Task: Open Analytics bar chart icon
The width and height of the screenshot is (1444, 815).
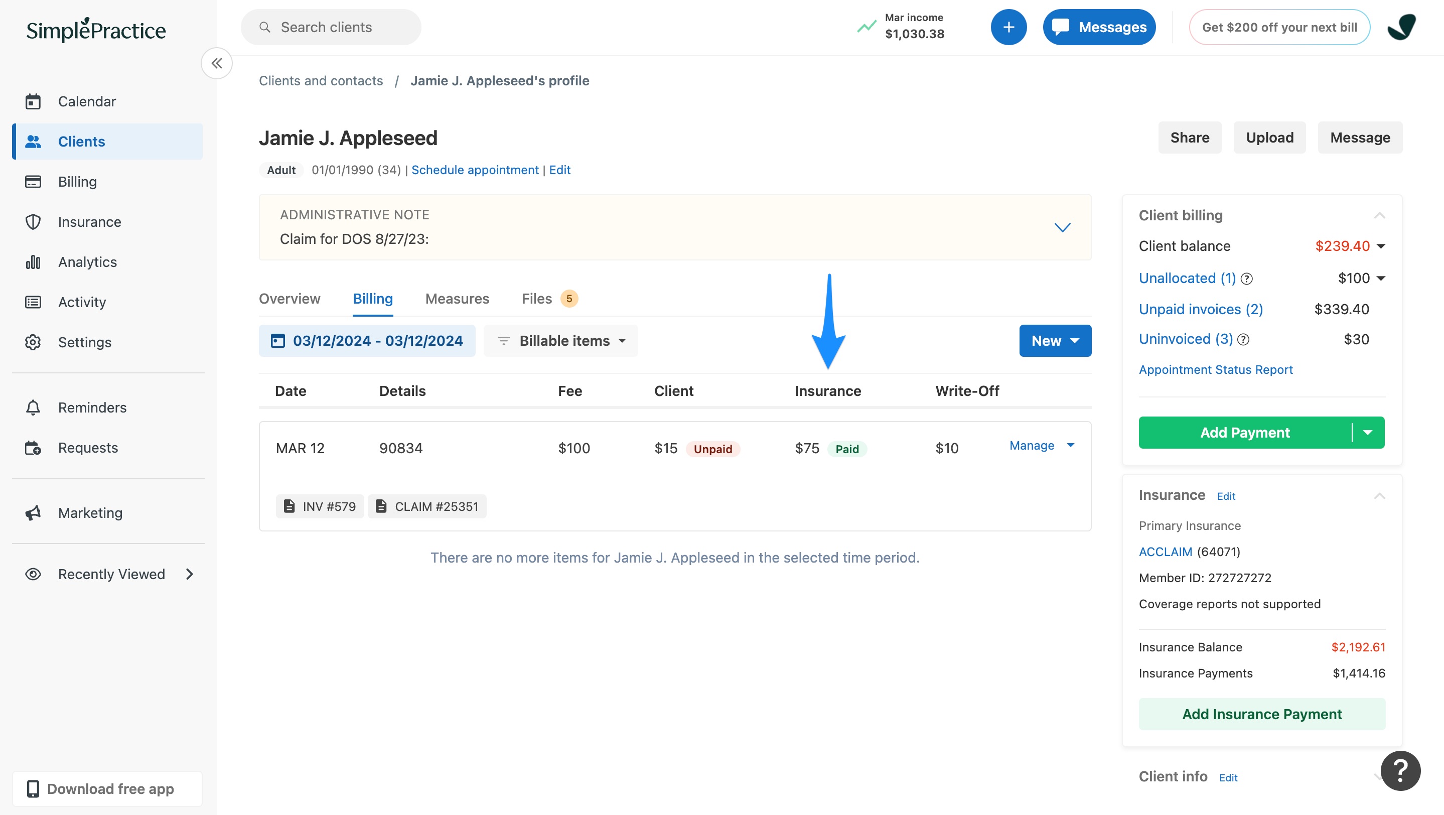Action: pyautogui.click(x=33, y=262)
